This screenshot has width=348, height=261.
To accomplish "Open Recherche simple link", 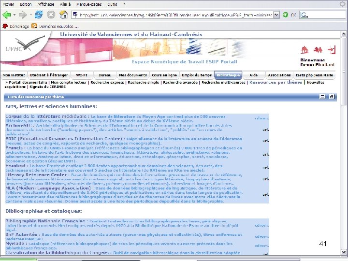I will (144, 82).
